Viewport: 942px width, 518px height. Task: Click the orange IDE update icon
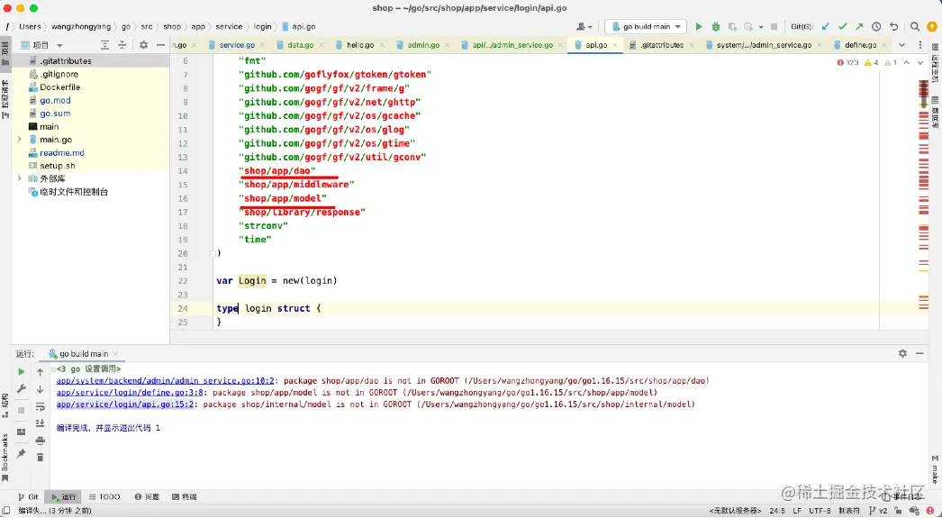(x=932, y=26)
